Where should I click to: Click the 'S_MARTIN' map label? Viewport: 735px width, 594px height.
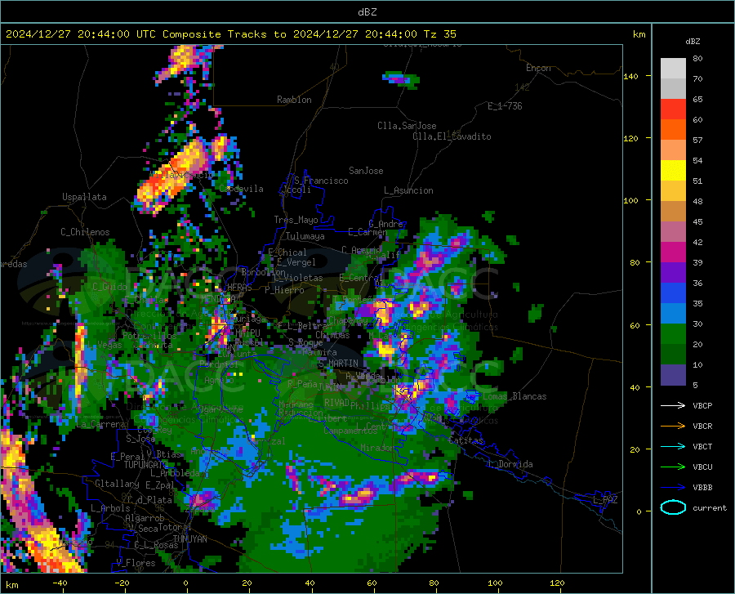[338, 364]
